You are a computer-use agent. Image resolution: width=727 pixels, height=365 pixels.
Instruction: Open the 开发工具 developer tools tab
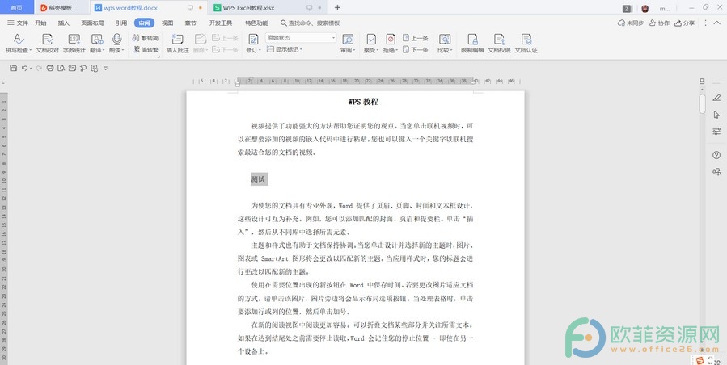tap(221, 23)
